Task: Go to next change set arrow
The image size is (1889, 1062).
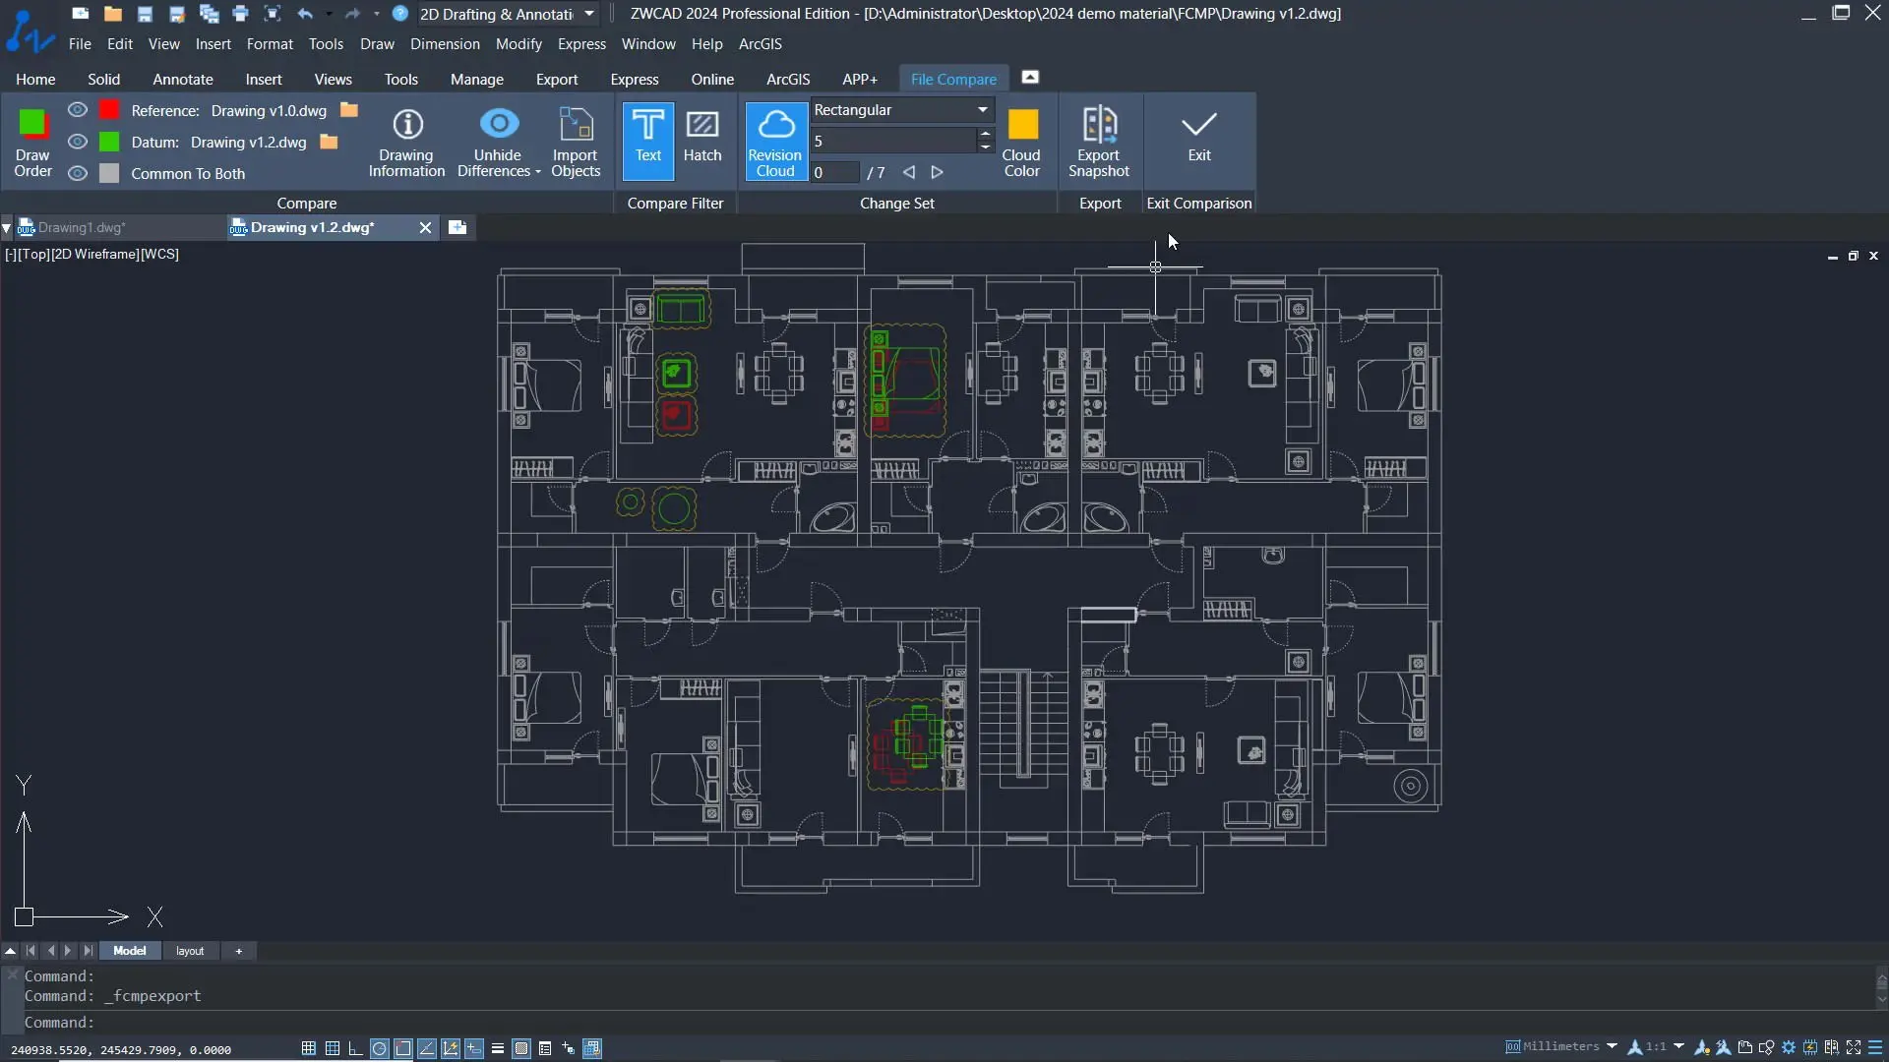Action: click(x=937, y=172)
